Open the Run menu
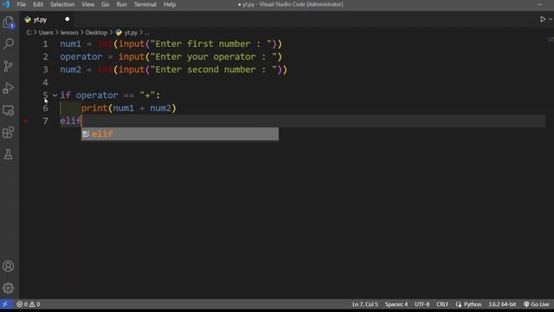The image size is (554, 312). [121, 4]
